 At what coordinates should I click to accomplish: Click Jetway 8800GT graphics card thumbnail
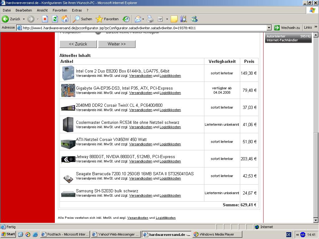(68, 159)
